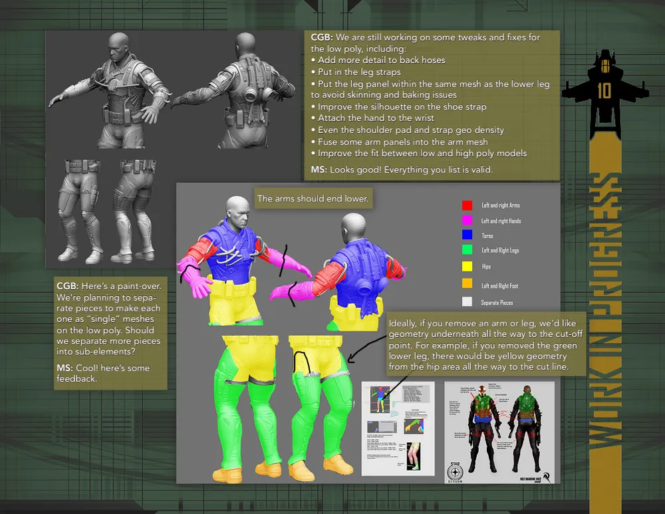Click the Star Citizen circular logo
The width and height of the screenshot is (665, 514).
455,472
